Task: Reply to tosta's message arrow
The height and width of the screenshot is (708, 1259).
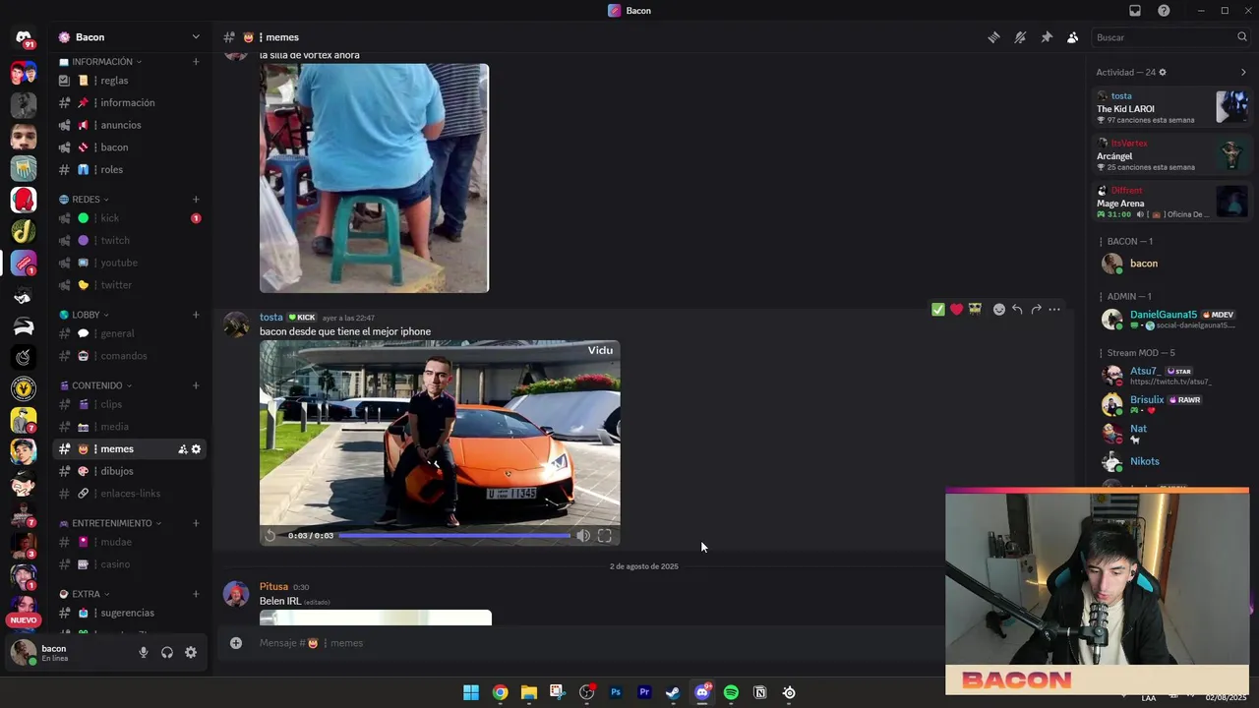Action: [1017, 309]
